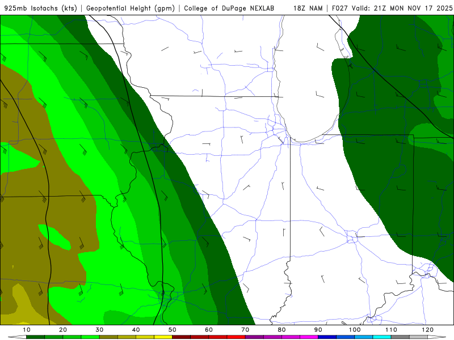Click the "College of DuPage NEXLAB" label

(229, 8)
